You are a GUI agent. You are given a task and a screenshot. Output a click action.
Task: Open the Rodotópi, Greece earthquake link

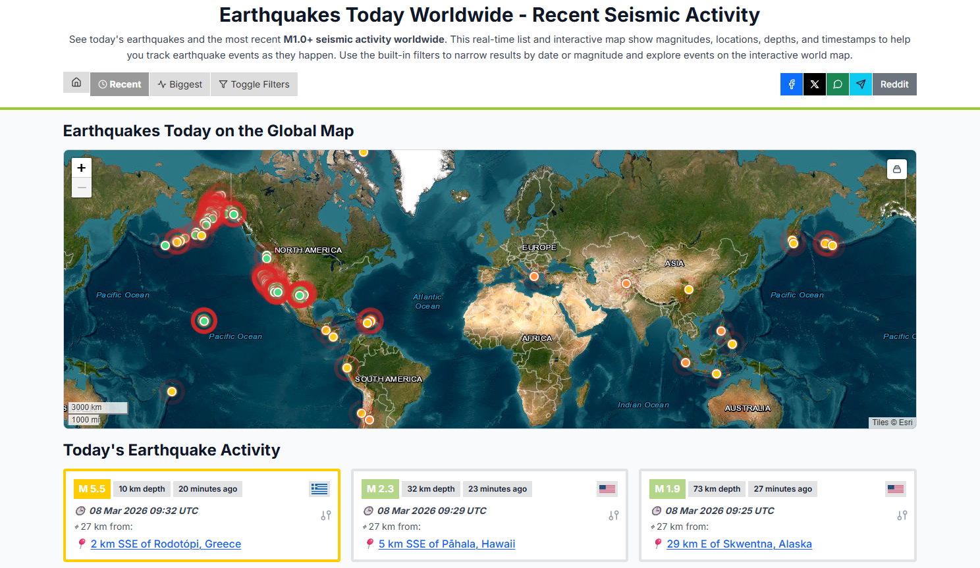point(166,544)
